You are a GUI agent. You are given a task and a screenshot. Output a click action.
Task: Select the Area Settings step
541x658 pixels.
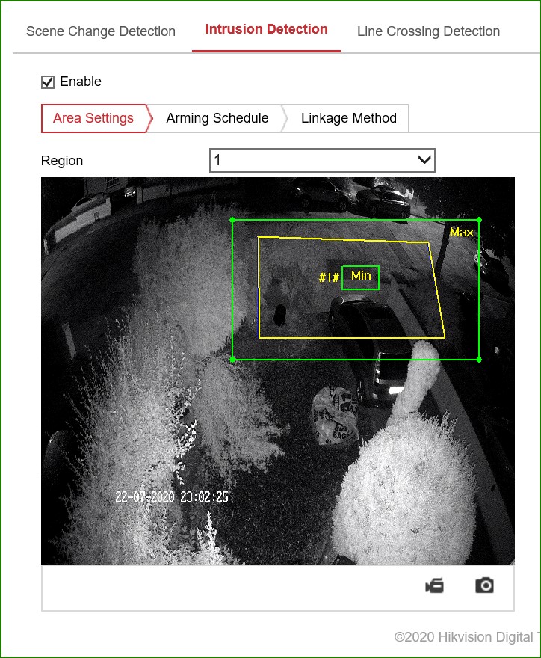pos(93,118)
